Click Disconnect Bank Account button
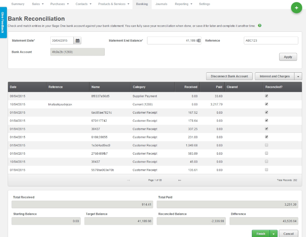 [230, 76]
